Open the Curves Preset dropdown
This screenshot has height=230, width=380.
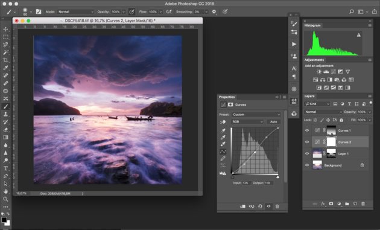coord(256,115)
